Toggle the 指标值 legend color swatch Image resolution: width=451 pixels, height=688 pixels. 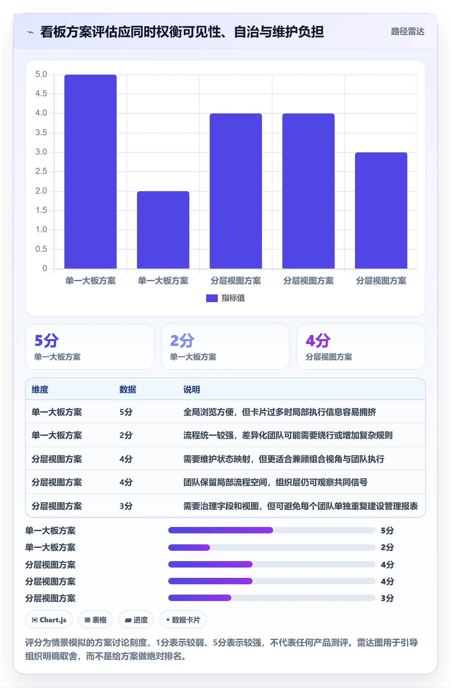[212, 298]
